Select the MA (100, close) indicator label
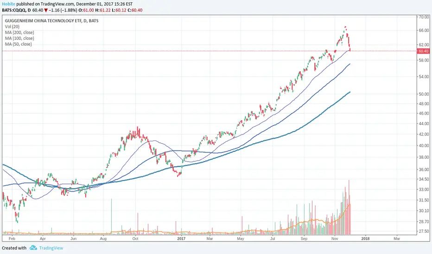The height and width of the screenshot is (254, 432). coord(19,38)
